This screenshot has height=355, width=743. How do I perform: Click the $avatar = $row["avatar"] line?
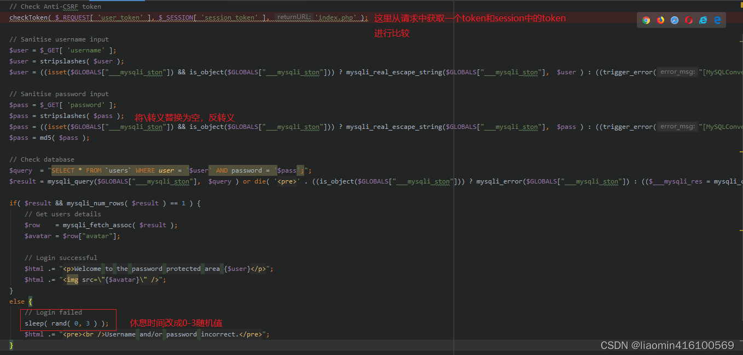click(72, 236)
